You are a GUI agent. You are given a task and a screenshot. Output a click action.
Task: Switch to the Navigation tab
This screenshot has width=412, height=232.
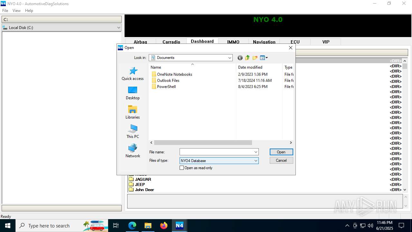[x=264, y=42]
